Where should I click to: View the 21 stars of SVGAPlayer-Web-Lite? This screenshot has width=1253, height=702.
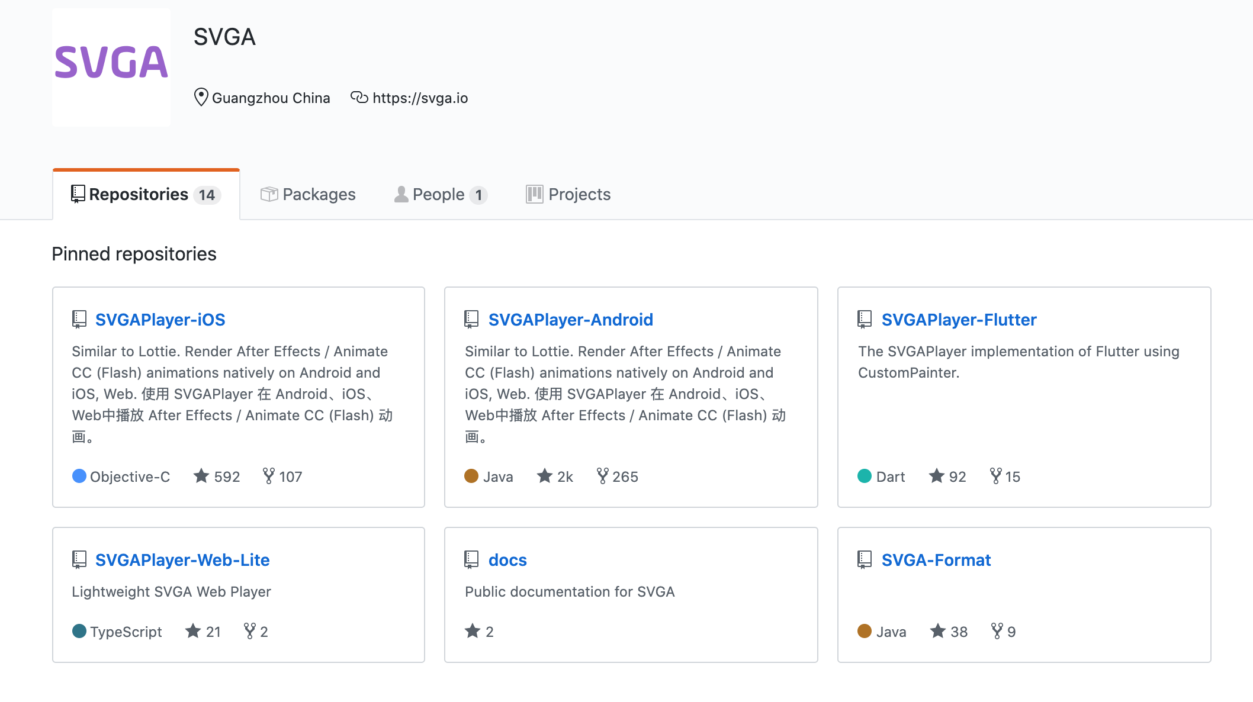tap(203, 632)
